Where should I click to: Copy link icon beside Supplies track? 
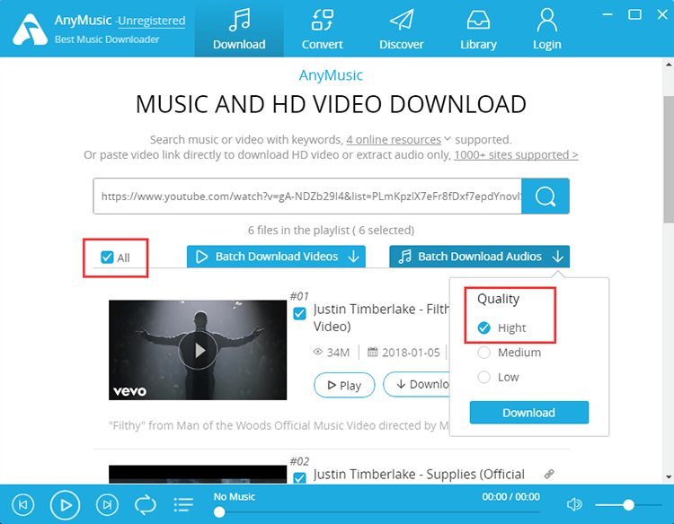(x=549, y=474)
